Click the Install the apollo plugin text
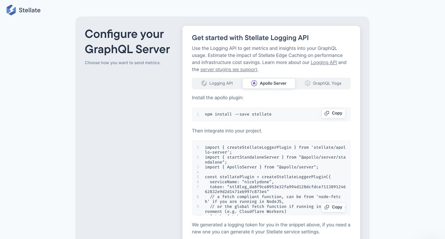 tap(218, 98)
